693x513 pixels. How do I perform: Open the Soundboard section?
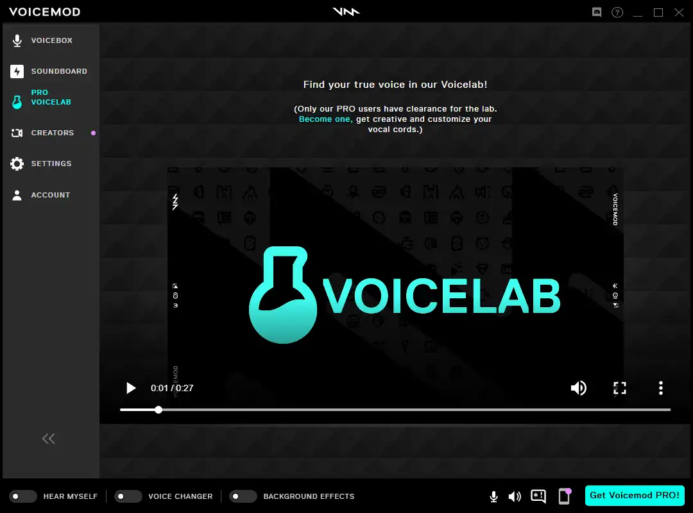51,71
